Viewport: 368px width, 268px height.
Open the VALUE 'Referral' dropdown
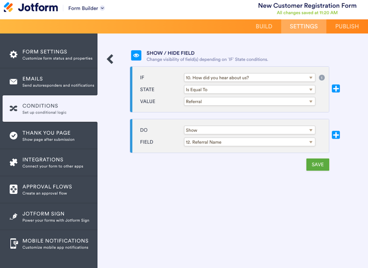coord(250,101)
